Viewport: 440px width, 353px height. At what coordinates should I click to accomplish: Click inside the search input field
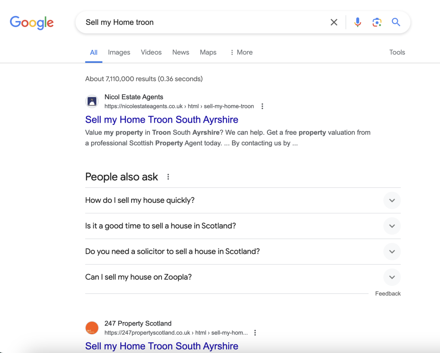coord(193,22)
